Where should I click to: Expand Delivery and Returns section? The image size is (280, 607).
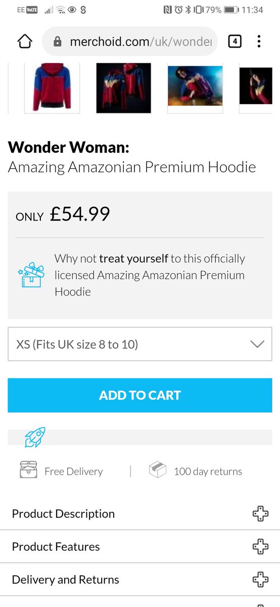pyautogui.click(x=140, y=580)
